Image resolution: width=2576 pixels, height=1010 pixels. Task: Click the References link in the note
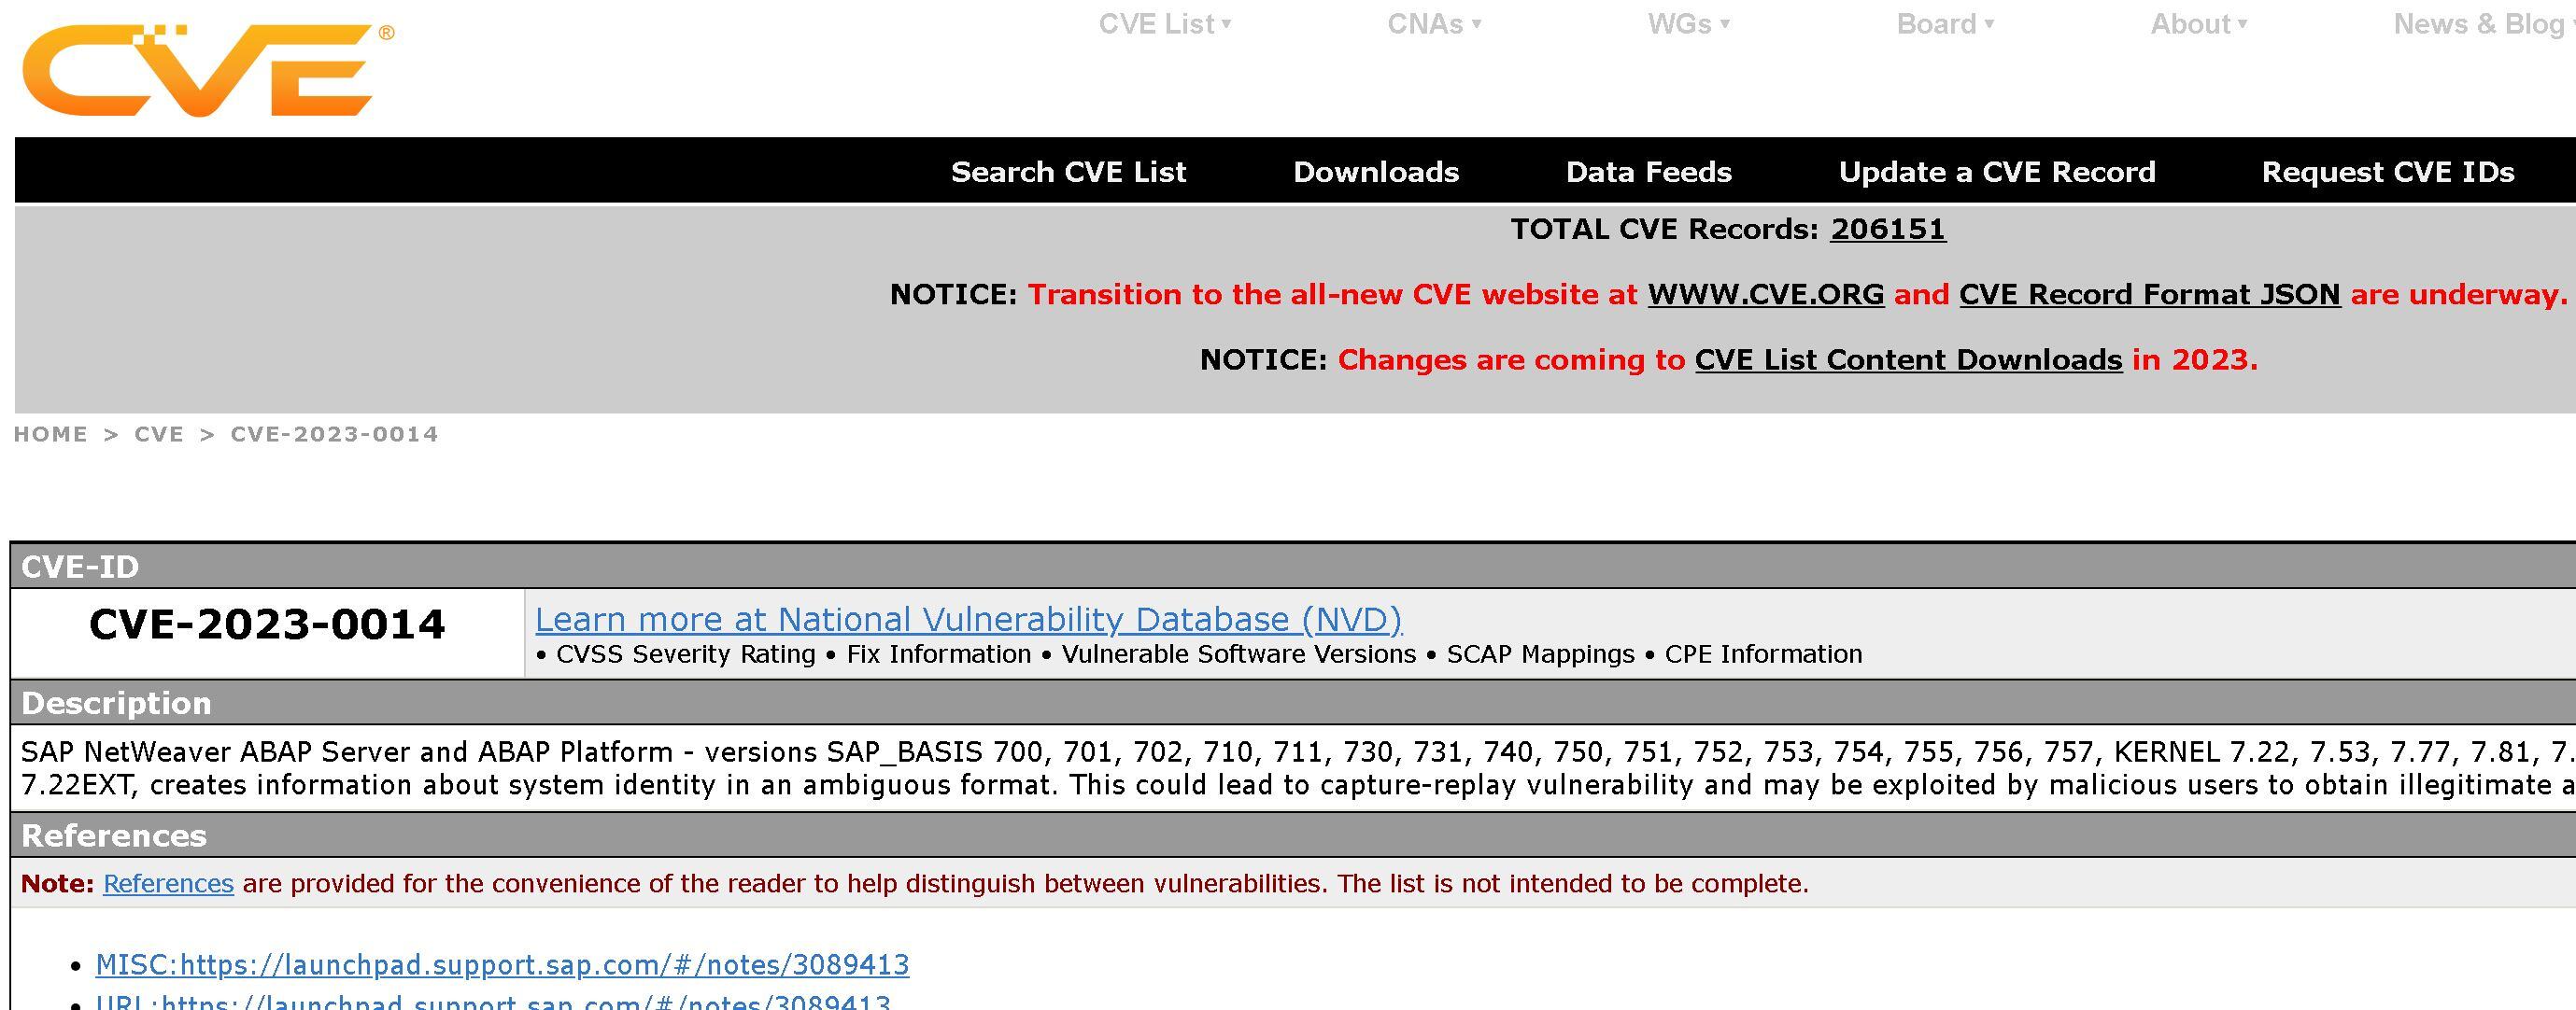click(x=168, y=884)
